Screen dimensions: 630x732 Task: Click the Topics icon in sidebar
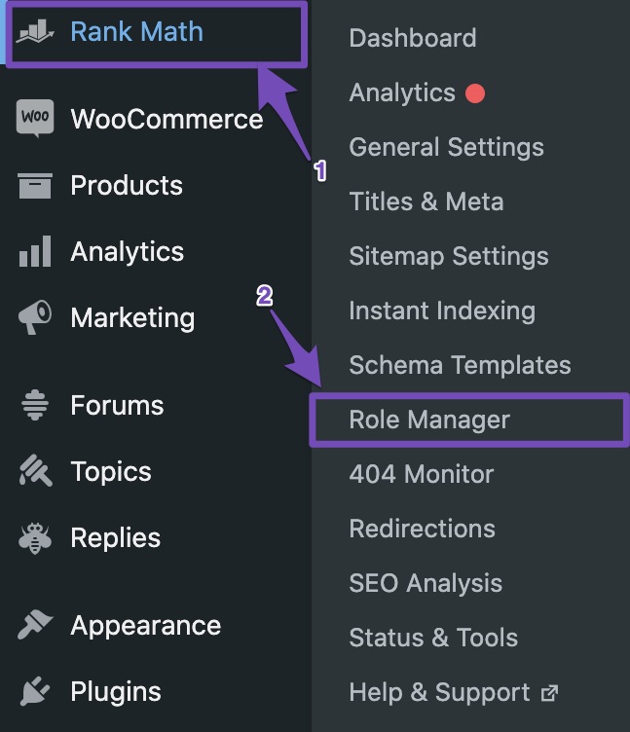point(35,472)
